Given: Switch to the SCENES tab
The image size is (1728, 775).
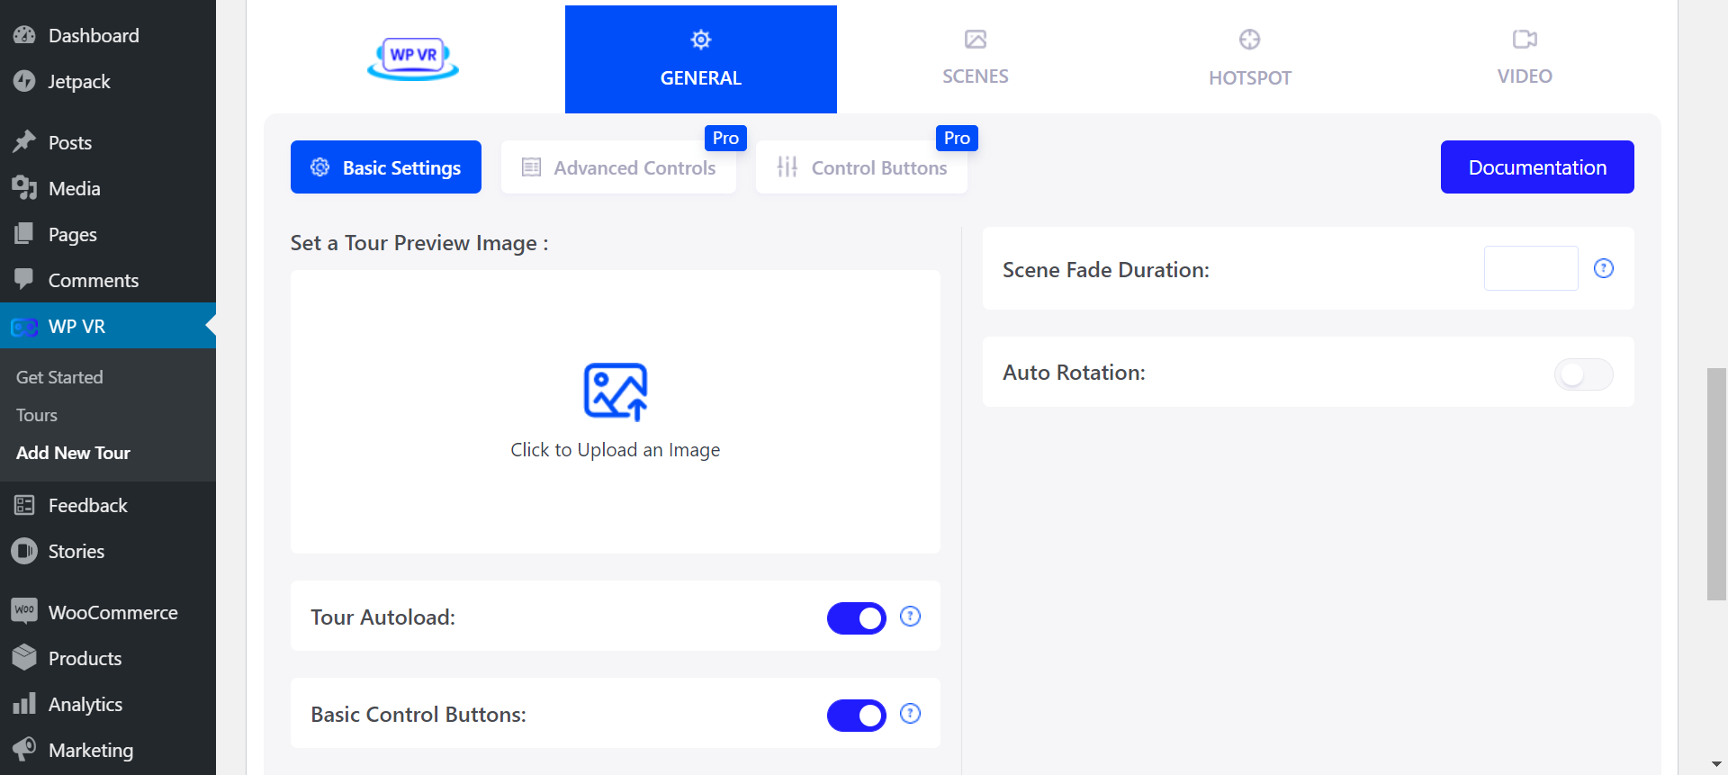Looking at the screenshot, I should point(975,59).
